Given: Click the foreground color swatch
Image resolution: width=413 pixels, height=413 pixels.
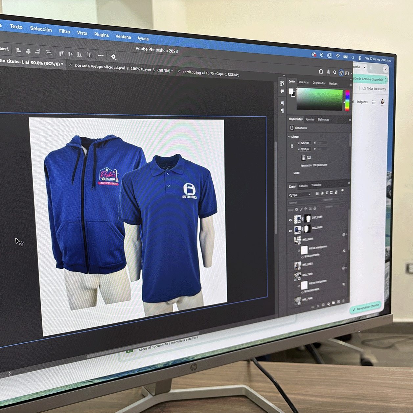Looking at the screenshot, I should [291, 91].
